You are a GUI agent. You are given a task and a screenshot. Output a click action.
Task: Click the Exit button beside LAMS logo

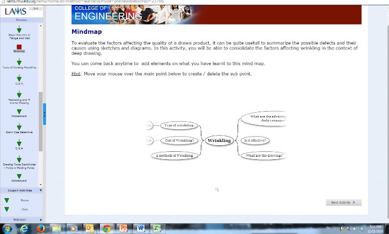36,9
